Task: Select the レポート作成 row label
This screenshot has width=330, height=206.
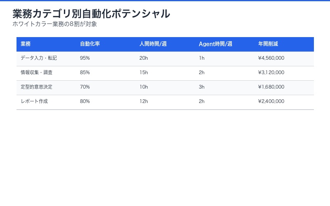Action: [x=34, y=101]
